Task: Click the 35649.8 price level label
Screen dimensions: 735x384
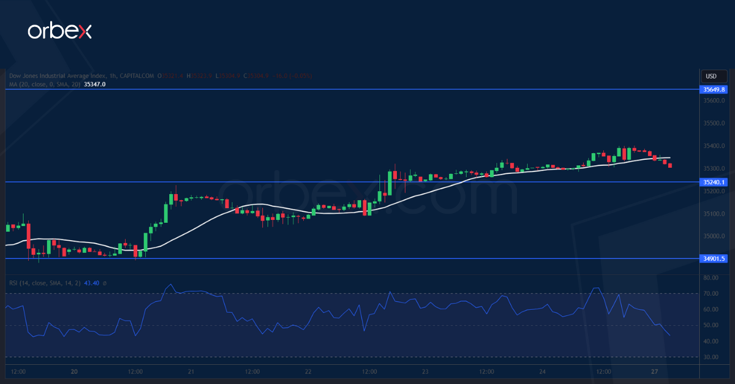Action: 714,89
